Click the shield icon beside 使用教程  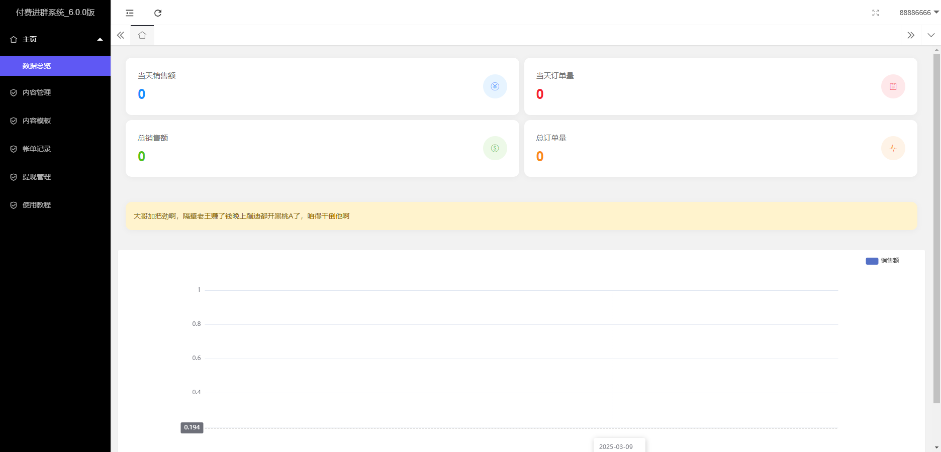pos(14,205)
